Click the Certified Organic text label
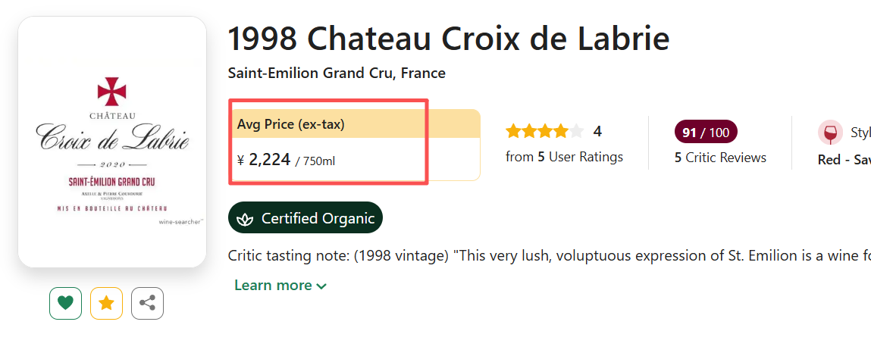The width and height of the screenshot is (871, 353). [x=318, y=219]
